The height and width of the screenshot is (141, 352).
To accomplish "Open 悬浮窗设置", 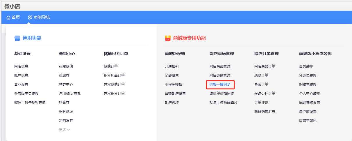I will 308,112.
